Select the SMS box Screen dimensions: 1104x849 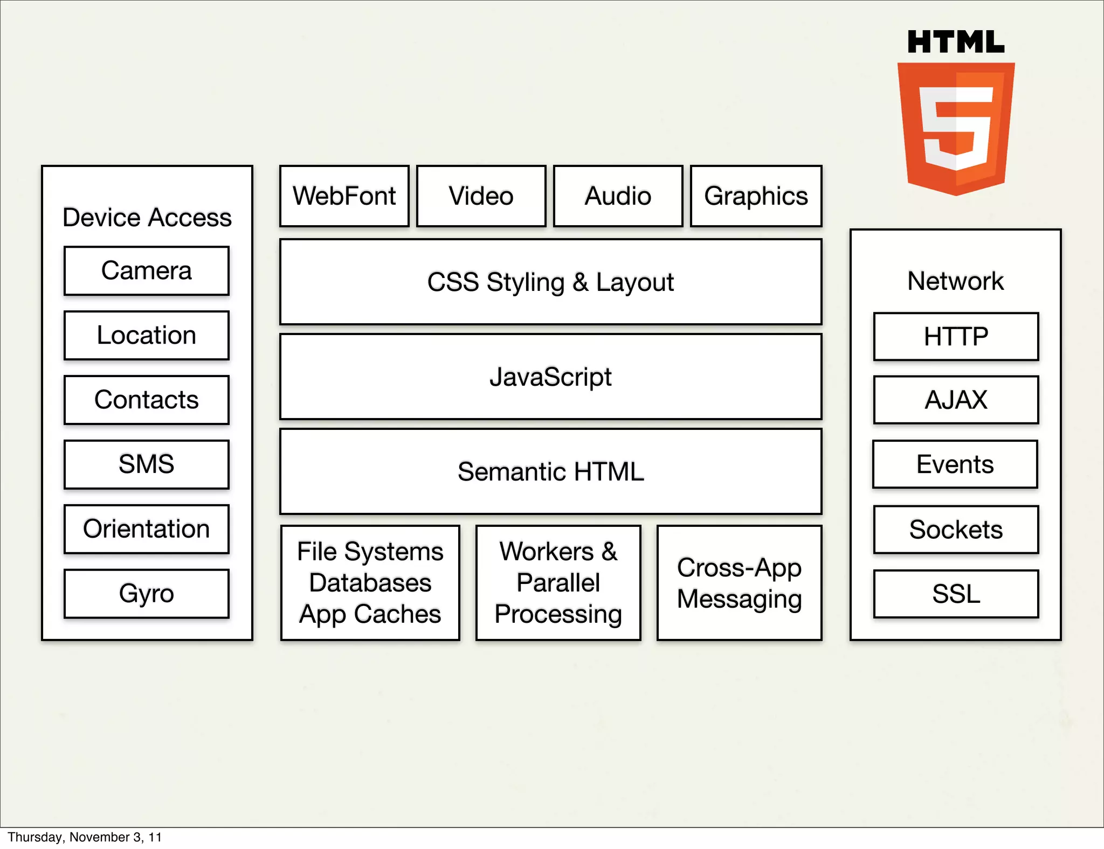click(147, 465)
